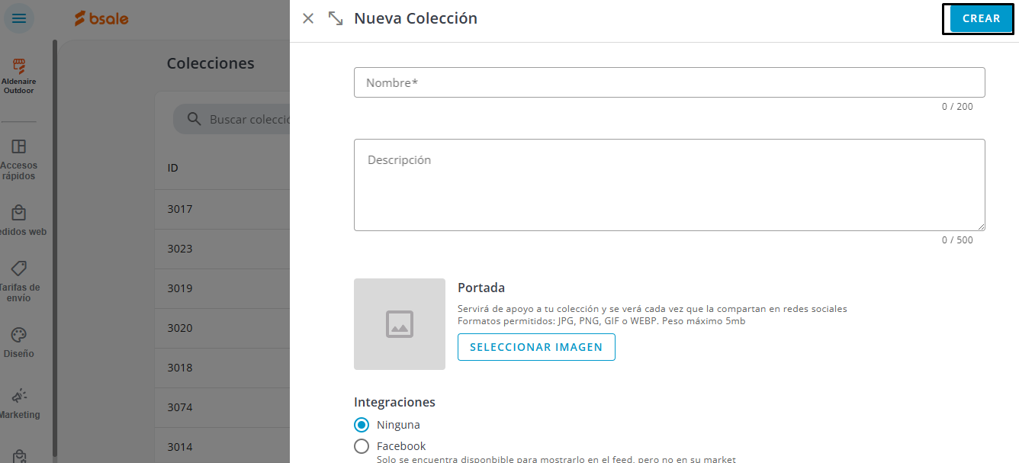Viewport: 1019px width, 463px height.
Task: Select collection row 3018
Action: click(222, 368)
